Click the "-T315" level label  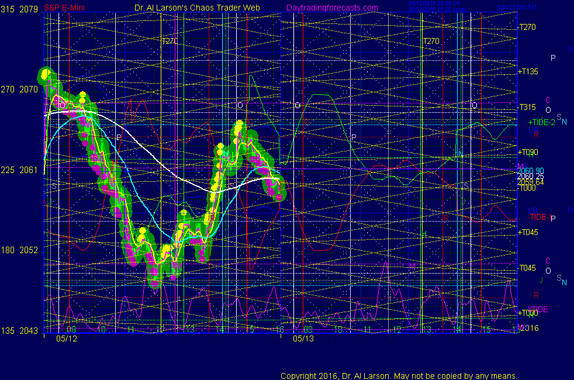(x=527, y=107)
